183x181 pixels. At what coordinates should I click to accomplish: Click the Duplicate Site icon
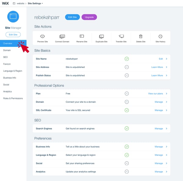[x=102, y=37]
